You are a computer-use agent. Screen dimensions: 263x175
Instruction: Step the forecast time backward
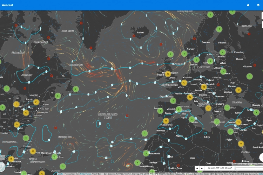pos(197,168)
